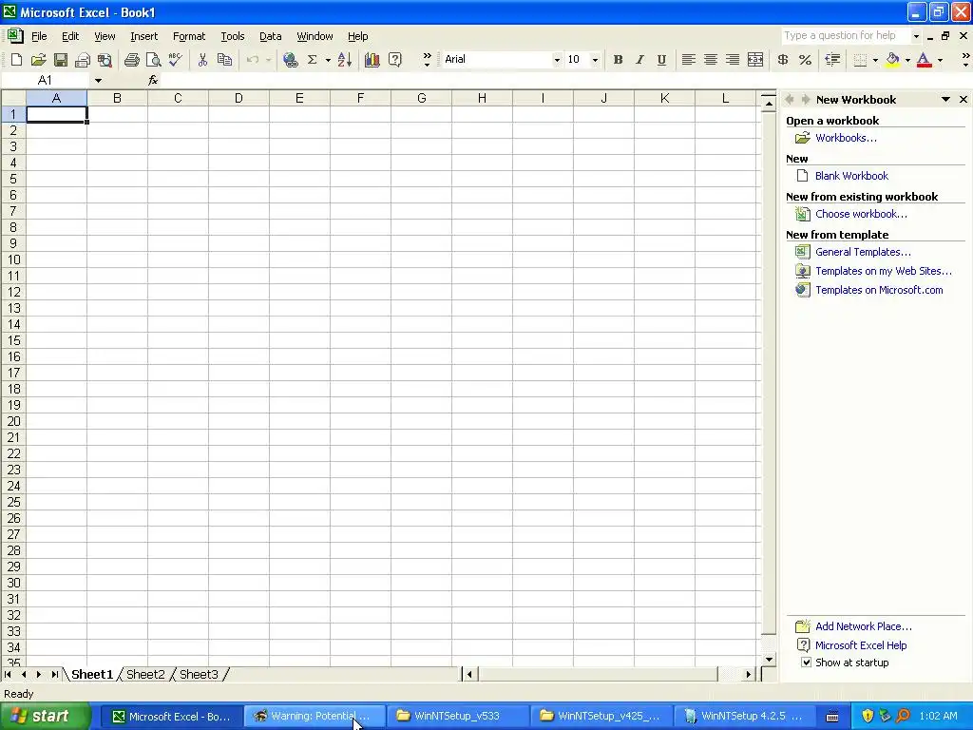Click the Merge and Center icon
This screenshot has width=973, height=730.
tap(755, 60)
